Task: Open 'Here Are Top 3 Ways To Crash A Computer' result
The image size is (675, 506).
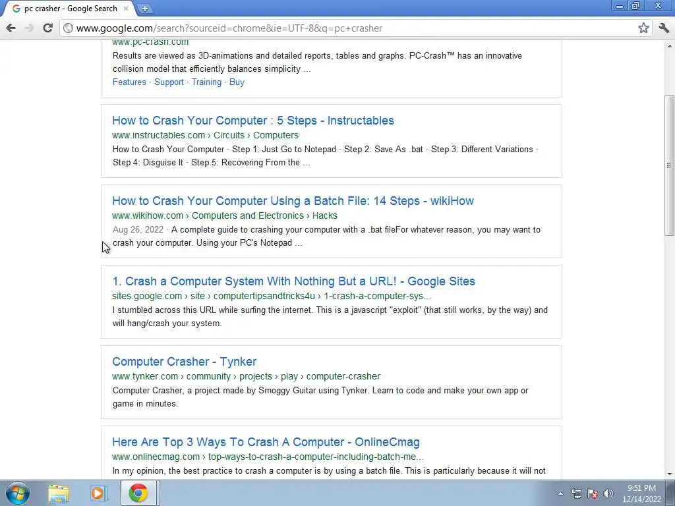Action: [266, 442]
